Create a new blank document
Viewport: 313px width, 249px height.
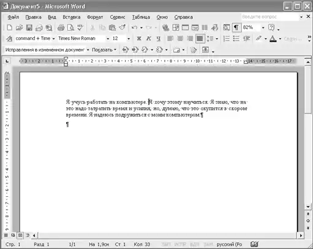[x=9, y=28]
